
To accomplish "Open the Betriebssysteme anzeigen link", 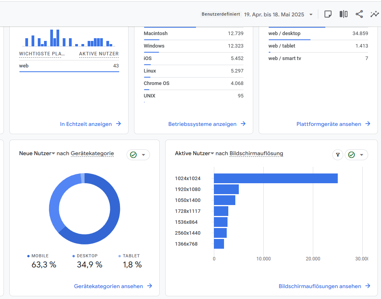I will click(x=202, y=124).
